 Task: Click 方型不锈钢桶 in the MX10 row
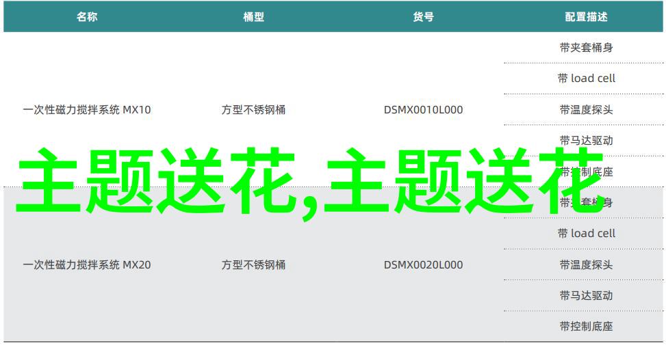253,109
